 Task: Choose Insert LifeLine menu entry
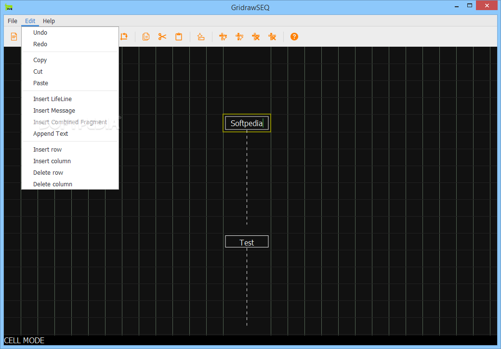coord(70,99)
